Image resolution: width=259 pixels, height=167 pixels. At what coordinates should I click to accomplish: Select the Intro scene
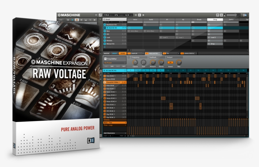(135, 20)
